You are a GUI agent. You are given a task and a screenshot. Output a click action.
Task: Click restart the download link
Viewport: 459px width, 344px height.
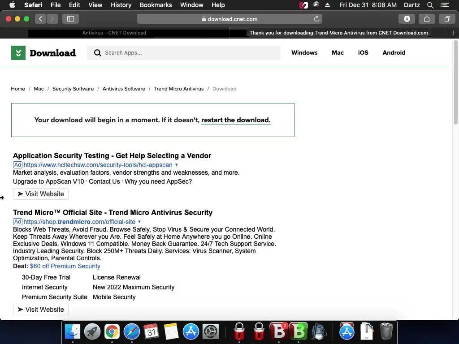click(x=236, y=120)
